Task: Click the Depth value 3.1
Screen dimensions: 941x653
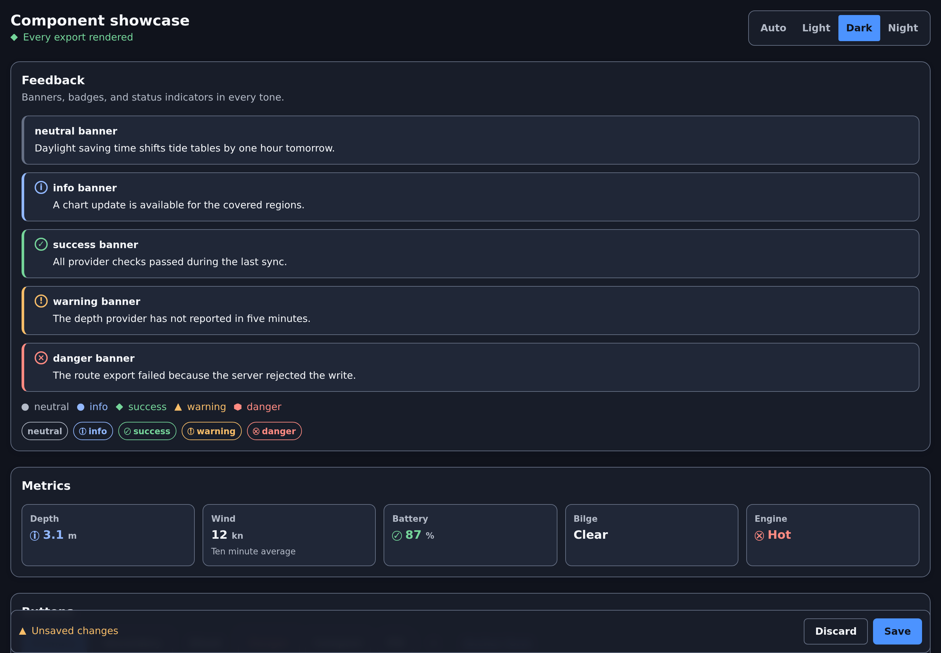Action: tap(53, 535)
